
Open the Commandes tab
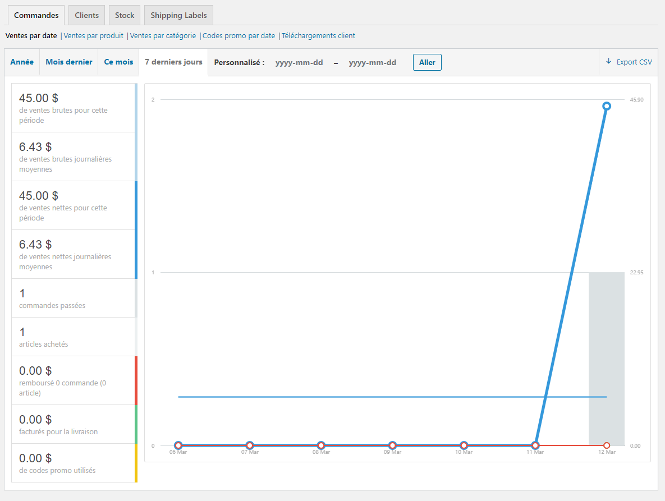pos(36,15)
